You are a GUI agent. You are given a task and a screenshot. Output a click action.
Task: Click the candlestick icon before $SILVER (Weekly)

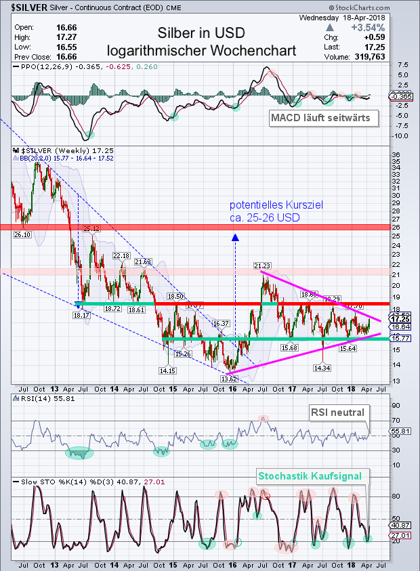[16, 150]
